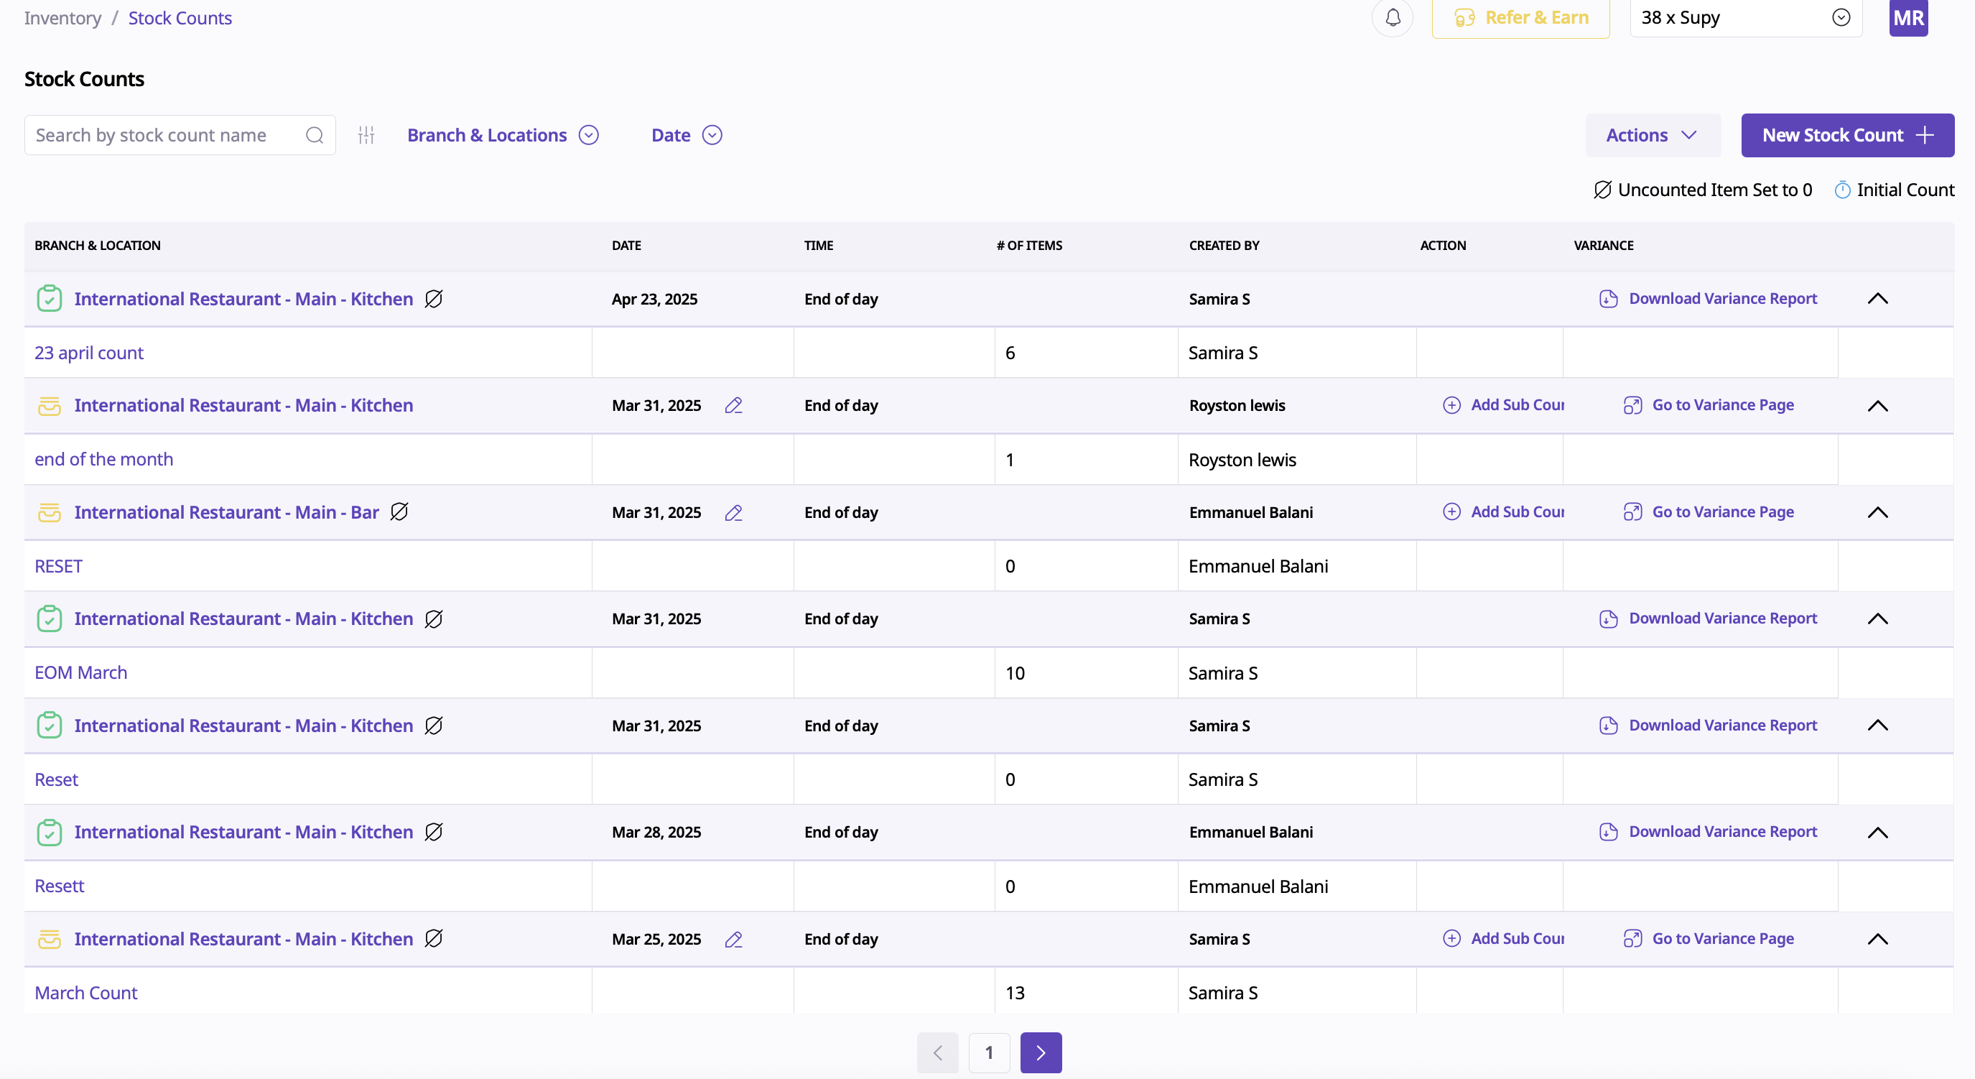Collapse the Mar 28, 2025 count row
1975x1079 pixels.
click(1877, 832)
